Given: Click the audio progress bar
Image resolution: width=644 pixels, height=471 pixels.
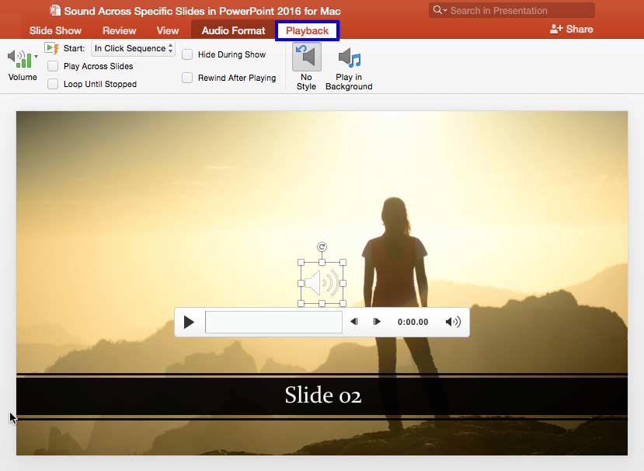Looking at the screenshot, I should tap(273, 321).
